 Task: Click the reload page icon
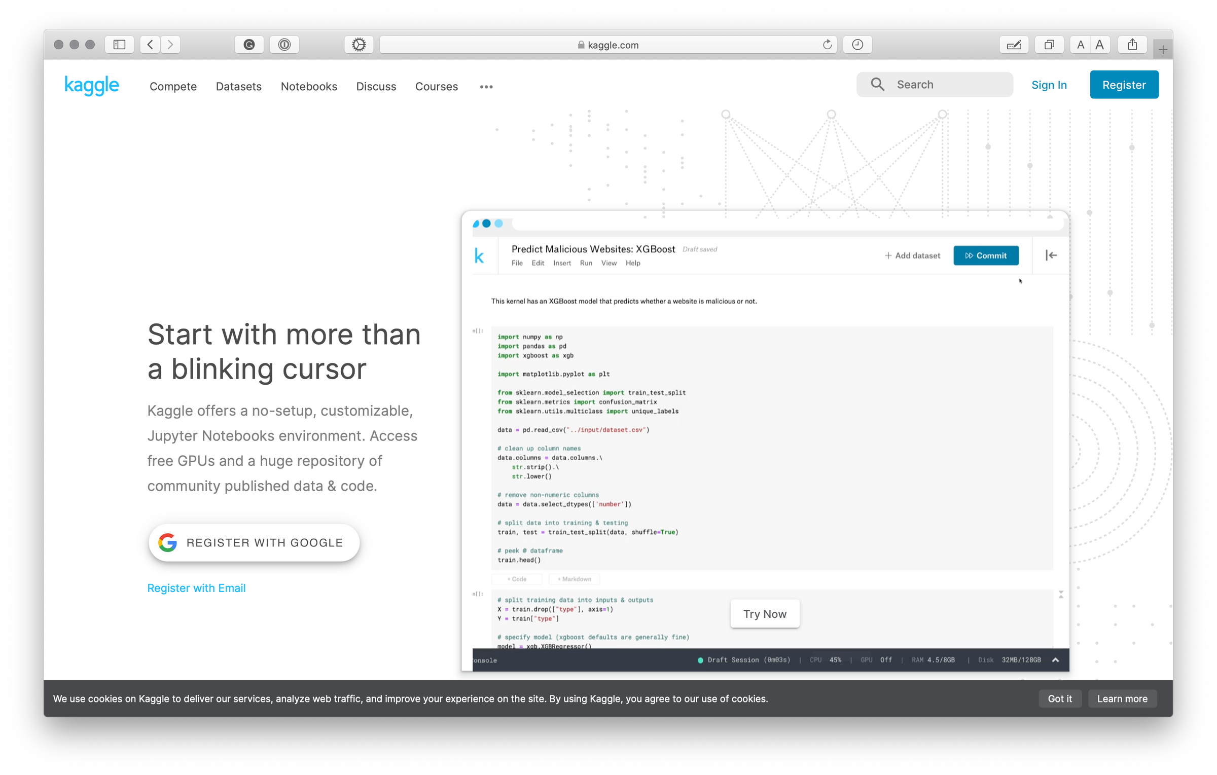pyautogui.click(x=827, y=45)
